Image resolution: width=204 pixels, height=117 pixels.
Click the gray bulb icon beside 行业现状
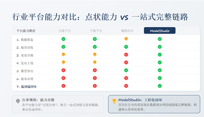pyautogui.click(x=18, y=101)
